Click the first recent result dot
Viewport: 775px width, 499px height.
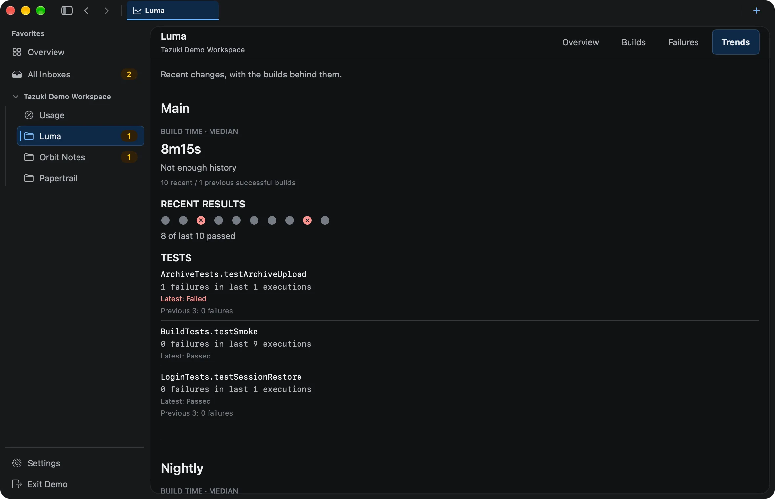click(166, 220)
